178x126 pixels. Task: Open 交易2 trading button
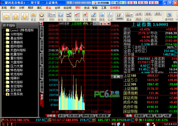[x=143, y=3]
